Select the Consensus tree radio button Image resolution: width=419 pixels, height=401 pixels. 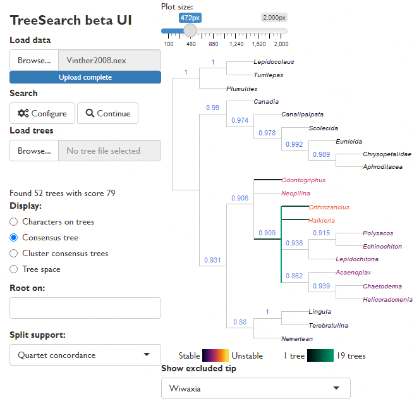[14, 238]
